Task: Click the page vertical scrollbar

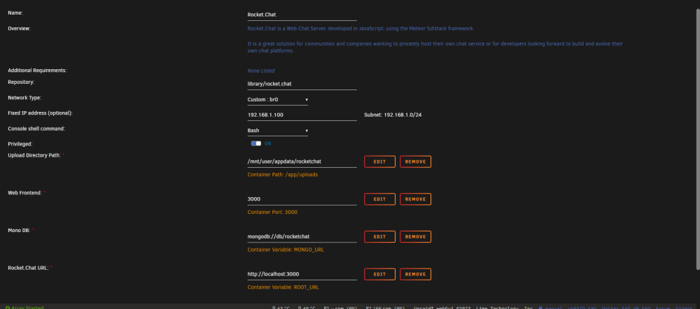Action: click(698, 138)
